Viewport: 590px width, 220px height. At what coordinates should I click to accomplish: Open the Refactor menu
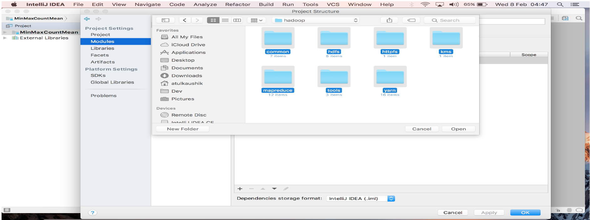(x=238, y=4)
